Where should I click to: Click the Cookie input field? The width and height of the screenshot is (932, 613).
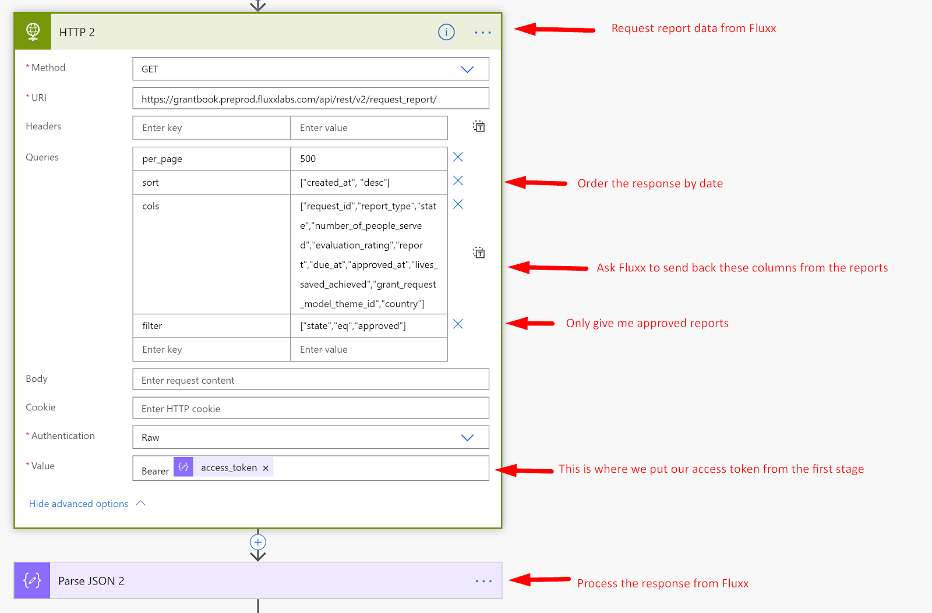click(310, 408)
